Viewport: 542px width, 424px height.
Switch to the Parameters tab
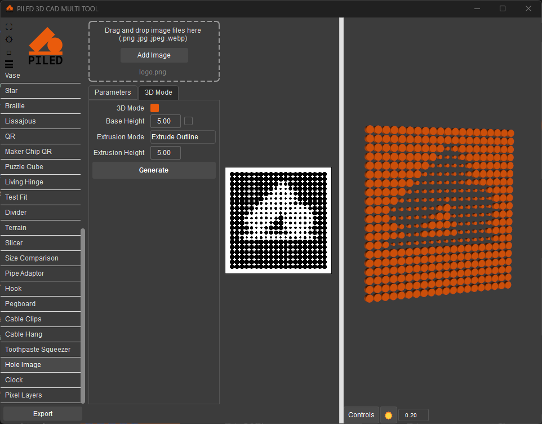[x=113, y=92]
